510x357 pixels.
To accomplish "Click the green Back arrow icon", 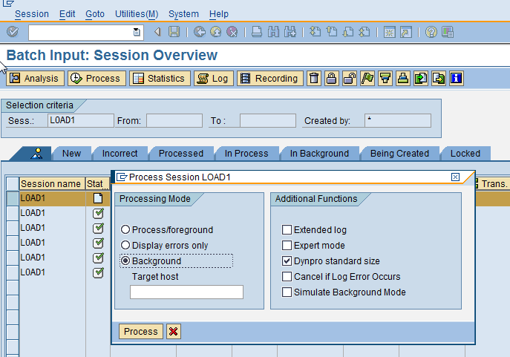I will tap(200, 32).
